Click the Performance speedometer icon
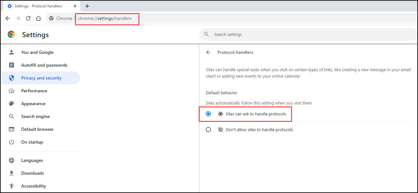 [x=12, y=91]
